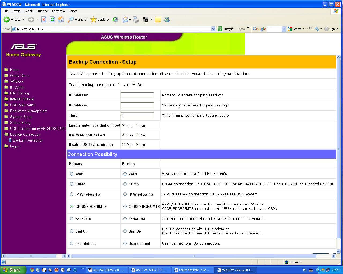Click the Home folder icon in sidebar
The height and width of the screenshot is (274, 343).
(x=6, y=70)
